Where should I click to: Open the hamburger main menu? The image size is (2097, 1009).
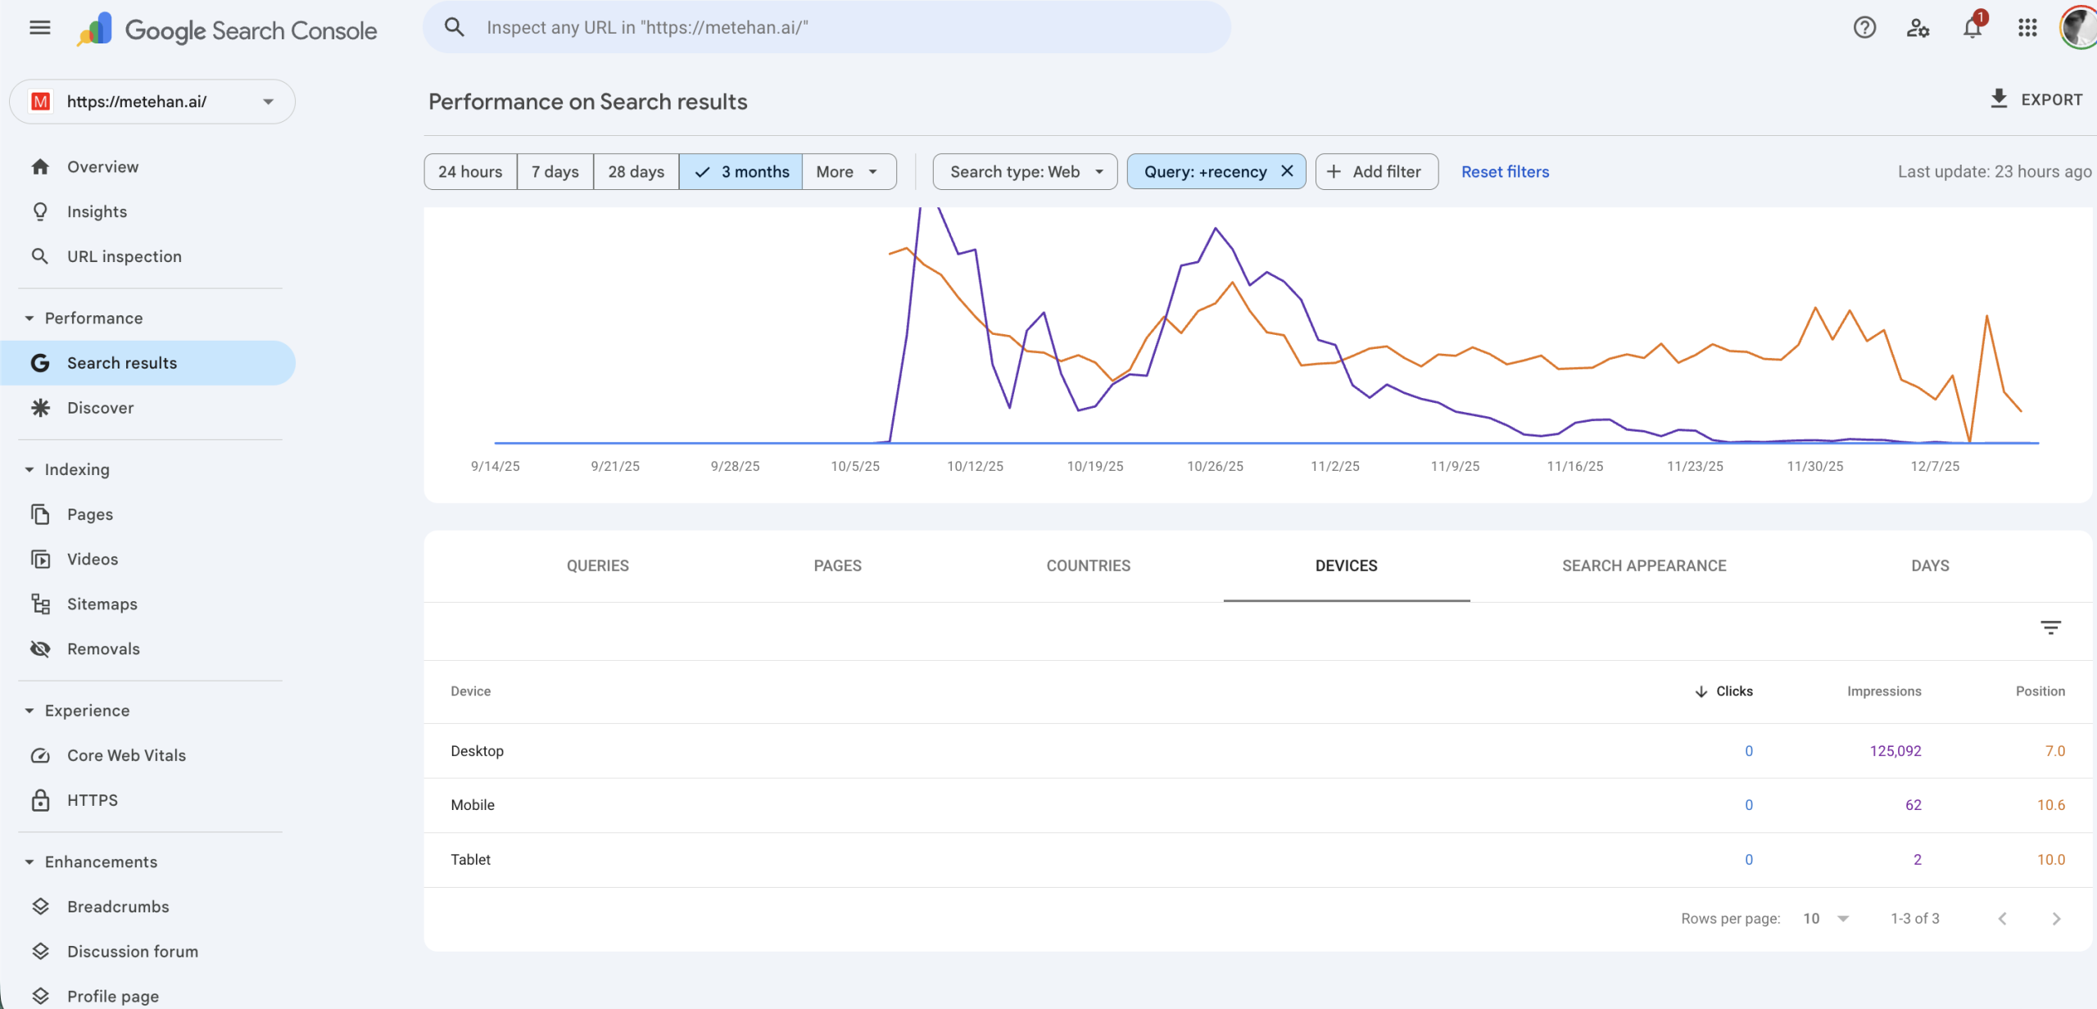(39, 28)
